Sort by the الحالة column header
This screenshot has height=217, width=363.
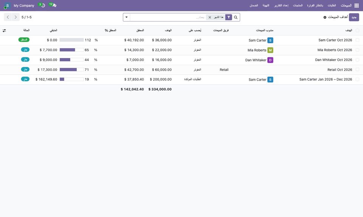coord(26,30)
